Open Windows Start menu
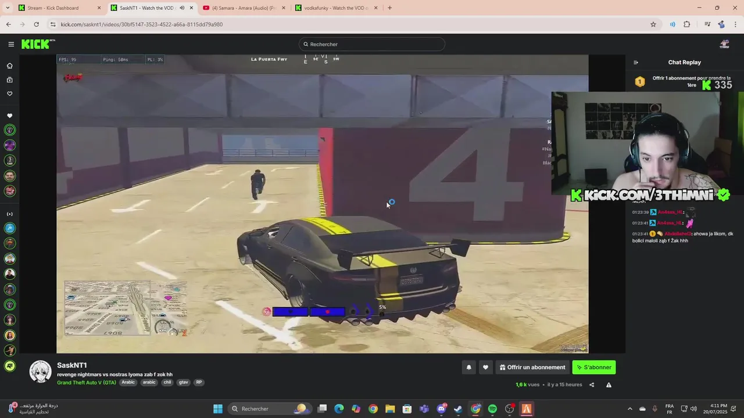 click(x=218, y=409)
